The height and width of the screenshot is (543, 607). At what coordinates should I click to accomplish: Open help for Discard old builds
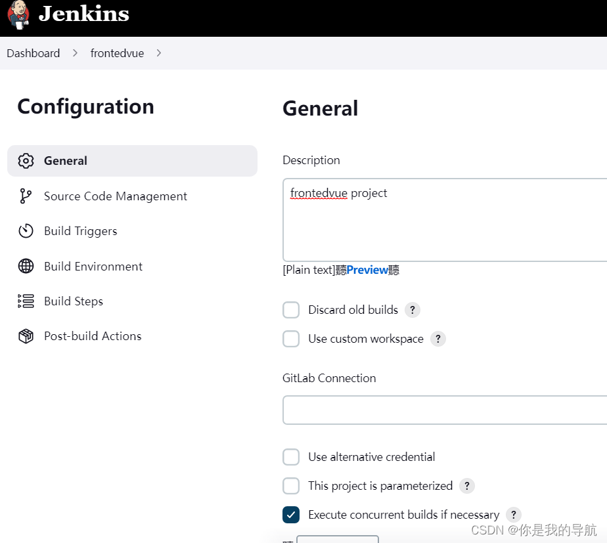(413, 309)
